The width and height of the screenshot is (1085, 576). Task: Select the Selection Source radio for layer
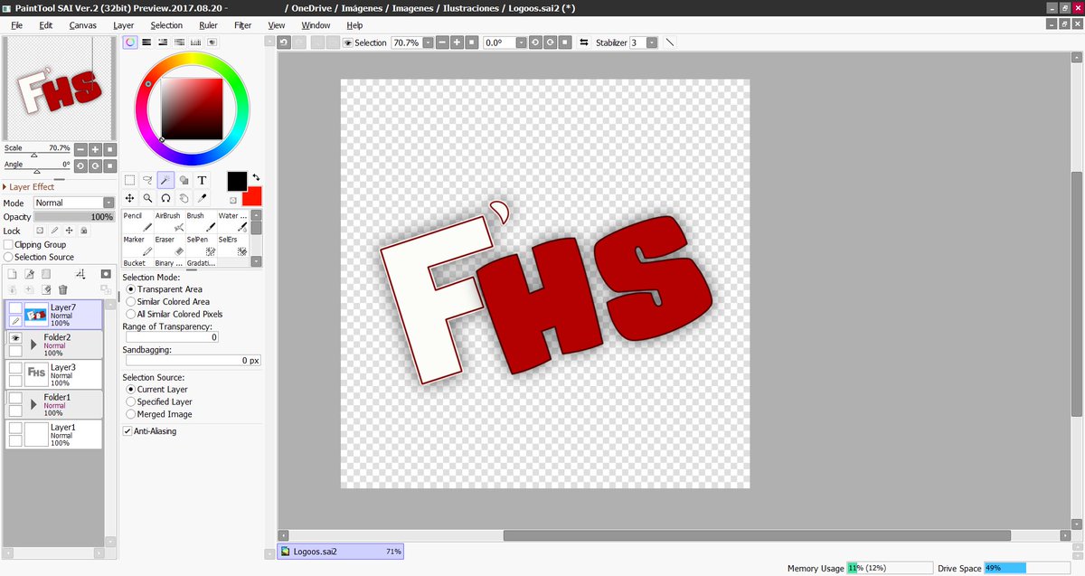click(8, 257)
